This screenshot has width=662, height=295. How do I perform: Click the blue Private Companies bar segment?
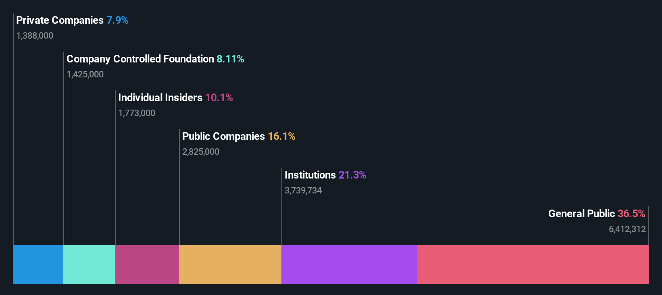click(38, 264)
